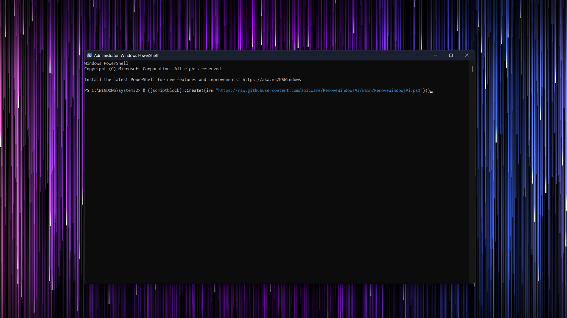Maximize the Administrator PowerShell window

[451, 55]
